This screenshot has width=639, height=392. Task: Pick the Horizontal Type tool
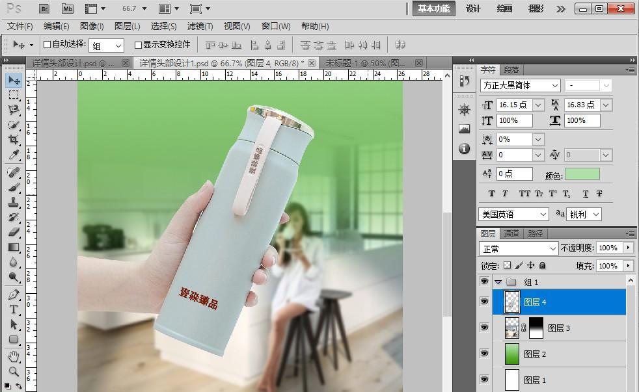coord(14,309)
